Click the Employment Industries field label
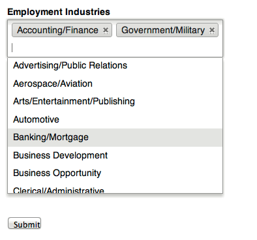The width and height of the screenshot is (257, 240). coord(59,12)
